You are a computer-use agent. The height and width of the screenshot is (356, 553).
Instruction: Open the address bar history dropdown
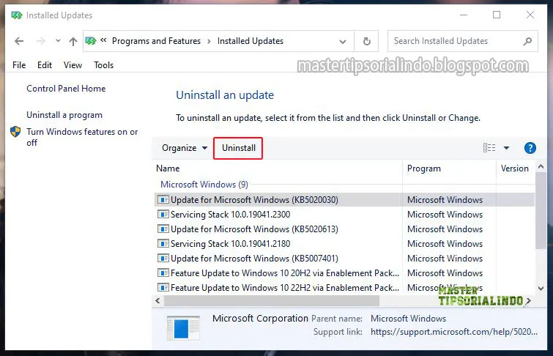pyautogui.click(x=343, y=42)
